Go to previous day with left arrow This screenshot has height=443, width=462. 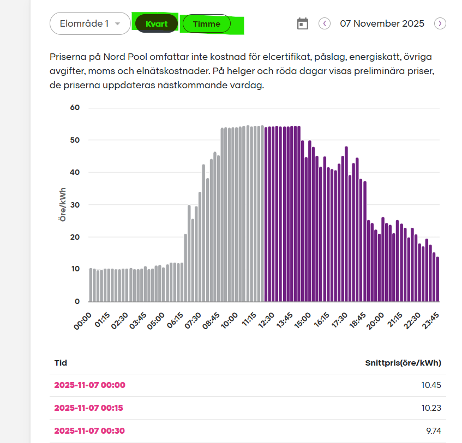point(325,23)
